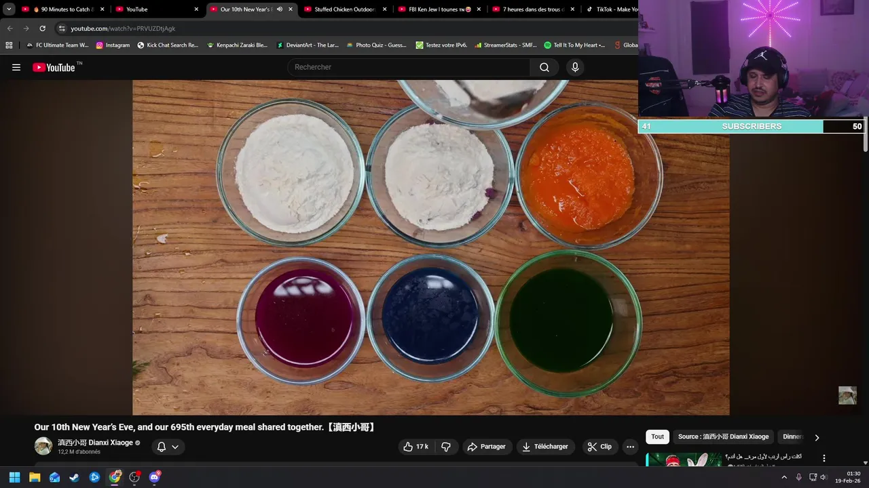Dislike the video
Image resolution: width=869 pixels, height=488 pixels.
coord(446,447)
